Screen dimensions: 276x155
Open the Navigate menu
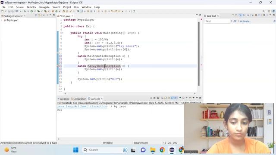tap(44, 7)
